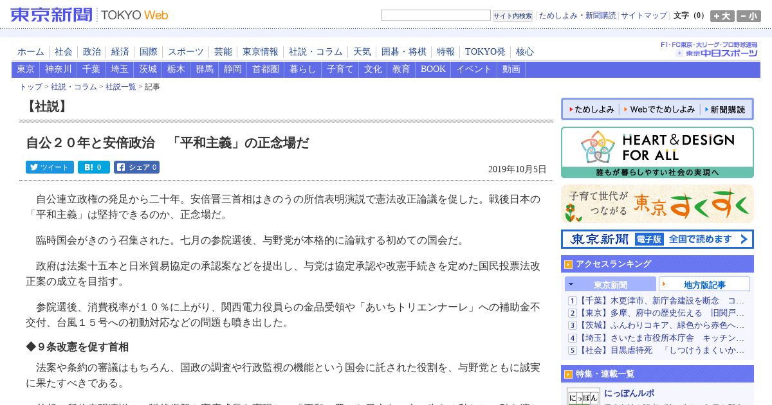Open the 東京情報 menu item

tap(261, 51)
